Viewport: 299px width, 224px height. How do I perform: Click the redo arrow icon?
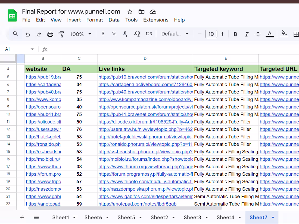click(39, 34)
